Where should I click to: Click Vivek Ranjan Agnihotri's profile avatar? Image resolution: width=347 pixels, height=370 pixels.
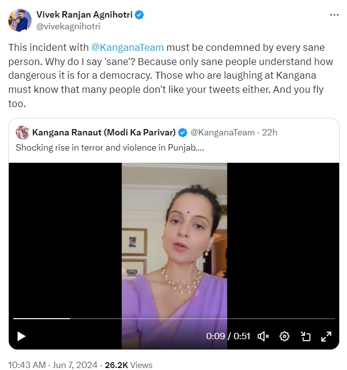pyautogui.click(x=20, y=20)
